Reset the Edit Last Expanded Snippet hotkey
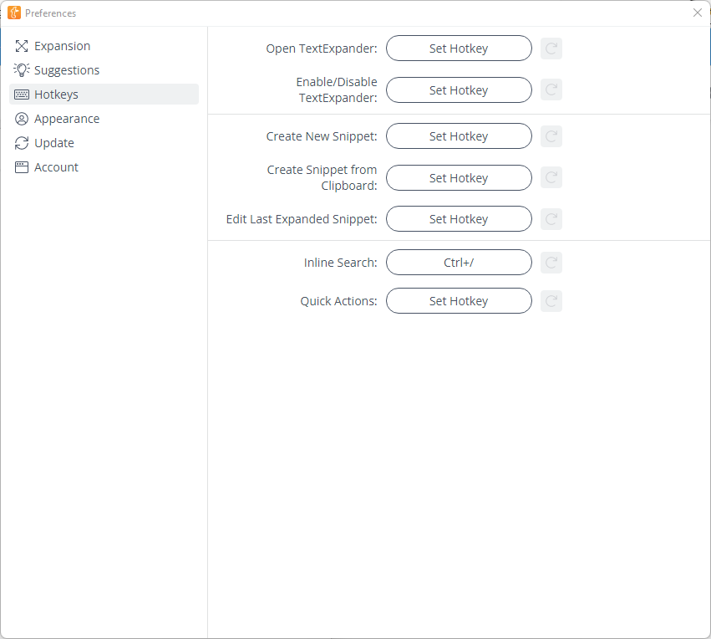The height and width of the screenshot is (639, 711). pos(551,219)
